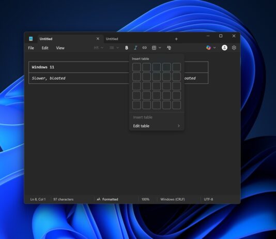The width and height of the screenshot is (276, 239).
Task: Expand the list style dropdown
Action: click(x=118, y=48)
